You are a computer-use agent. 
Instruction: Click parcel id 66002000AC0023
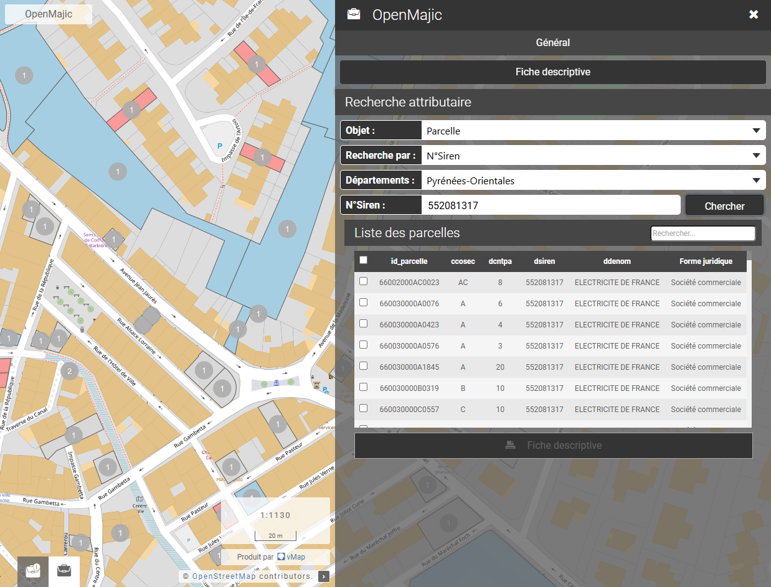tap(409, 283)
